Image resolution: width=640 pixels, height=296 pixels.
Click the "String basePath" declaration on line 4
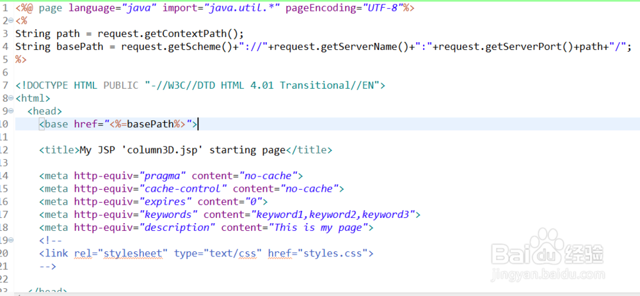coord(59,47)
